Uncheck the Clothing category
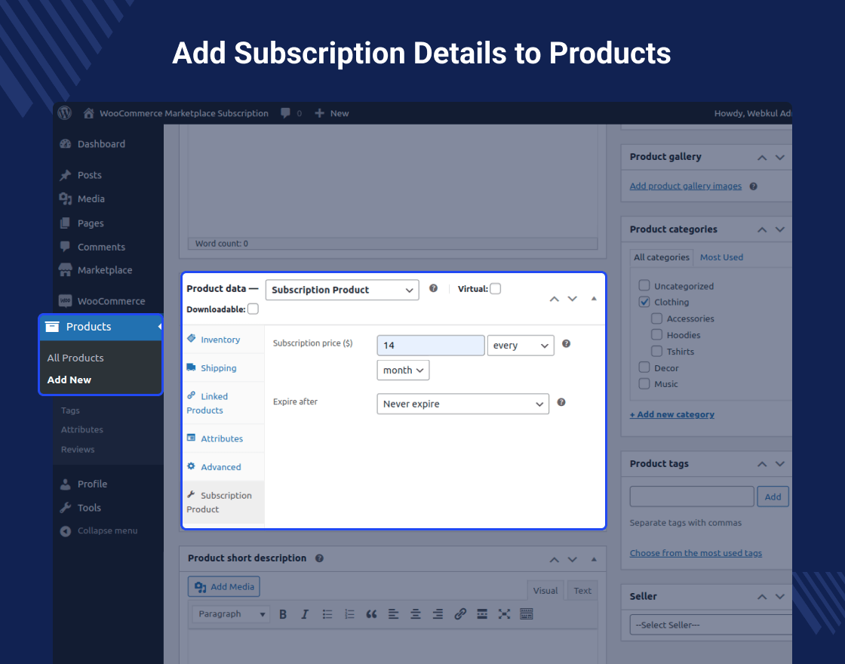 pos(644,302)
